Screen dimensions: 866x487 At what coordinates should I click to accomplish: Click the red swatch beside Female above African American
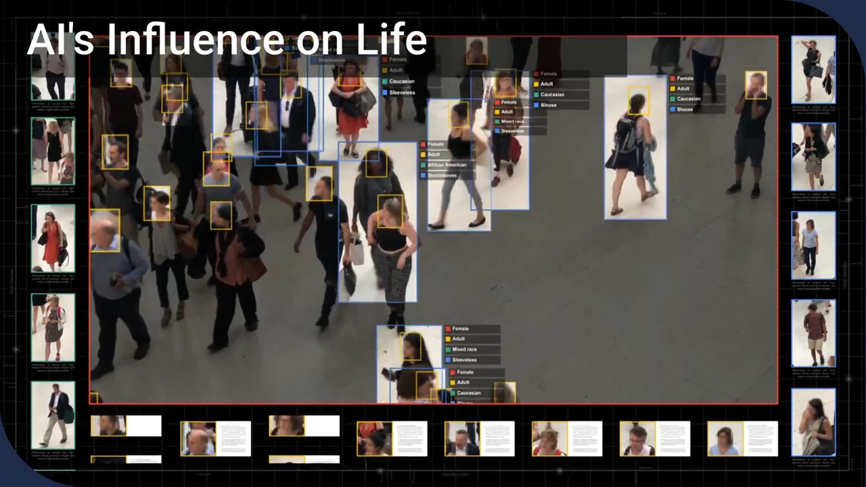[x=422, y=144]
